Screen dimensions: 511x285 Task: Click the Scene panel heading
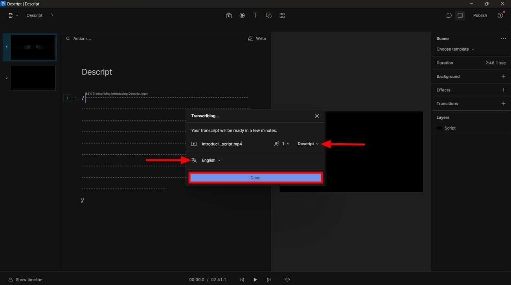(442, 38)
